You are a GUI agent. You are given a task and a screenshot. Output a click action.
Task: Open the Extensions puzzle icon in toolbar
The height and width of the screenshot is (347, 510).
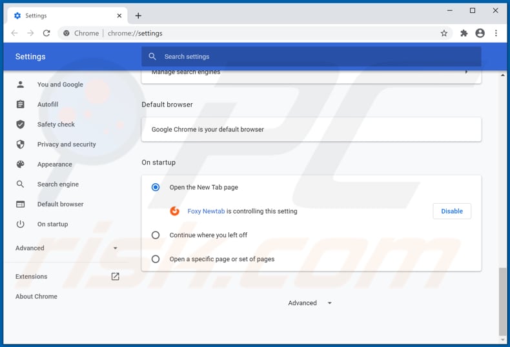click(x=464, y=33)
